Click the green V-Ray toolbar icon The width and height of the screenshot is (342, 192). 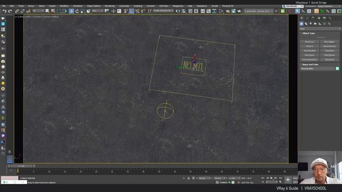click(x=283, y=11)
